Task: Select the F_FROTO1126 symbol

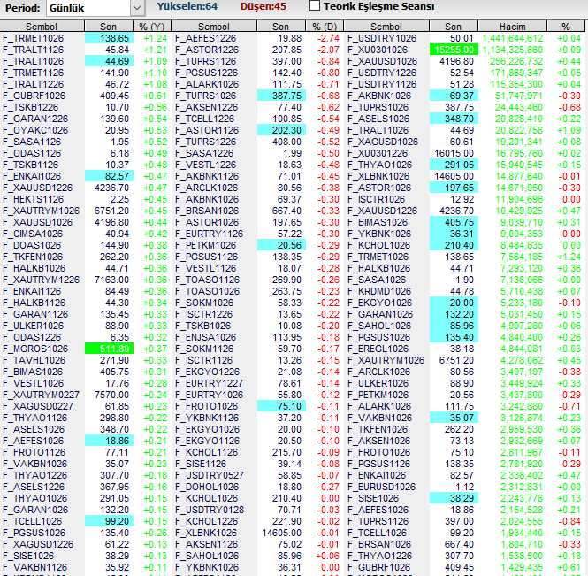Action: click(x=34, y=452)
